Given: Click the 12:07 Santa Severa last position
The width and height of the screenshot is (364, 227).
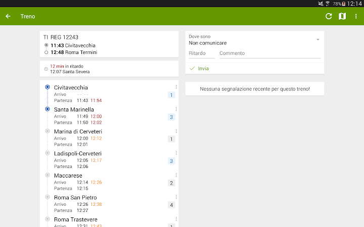Looking at the screenshot, I should pos(70,72).
